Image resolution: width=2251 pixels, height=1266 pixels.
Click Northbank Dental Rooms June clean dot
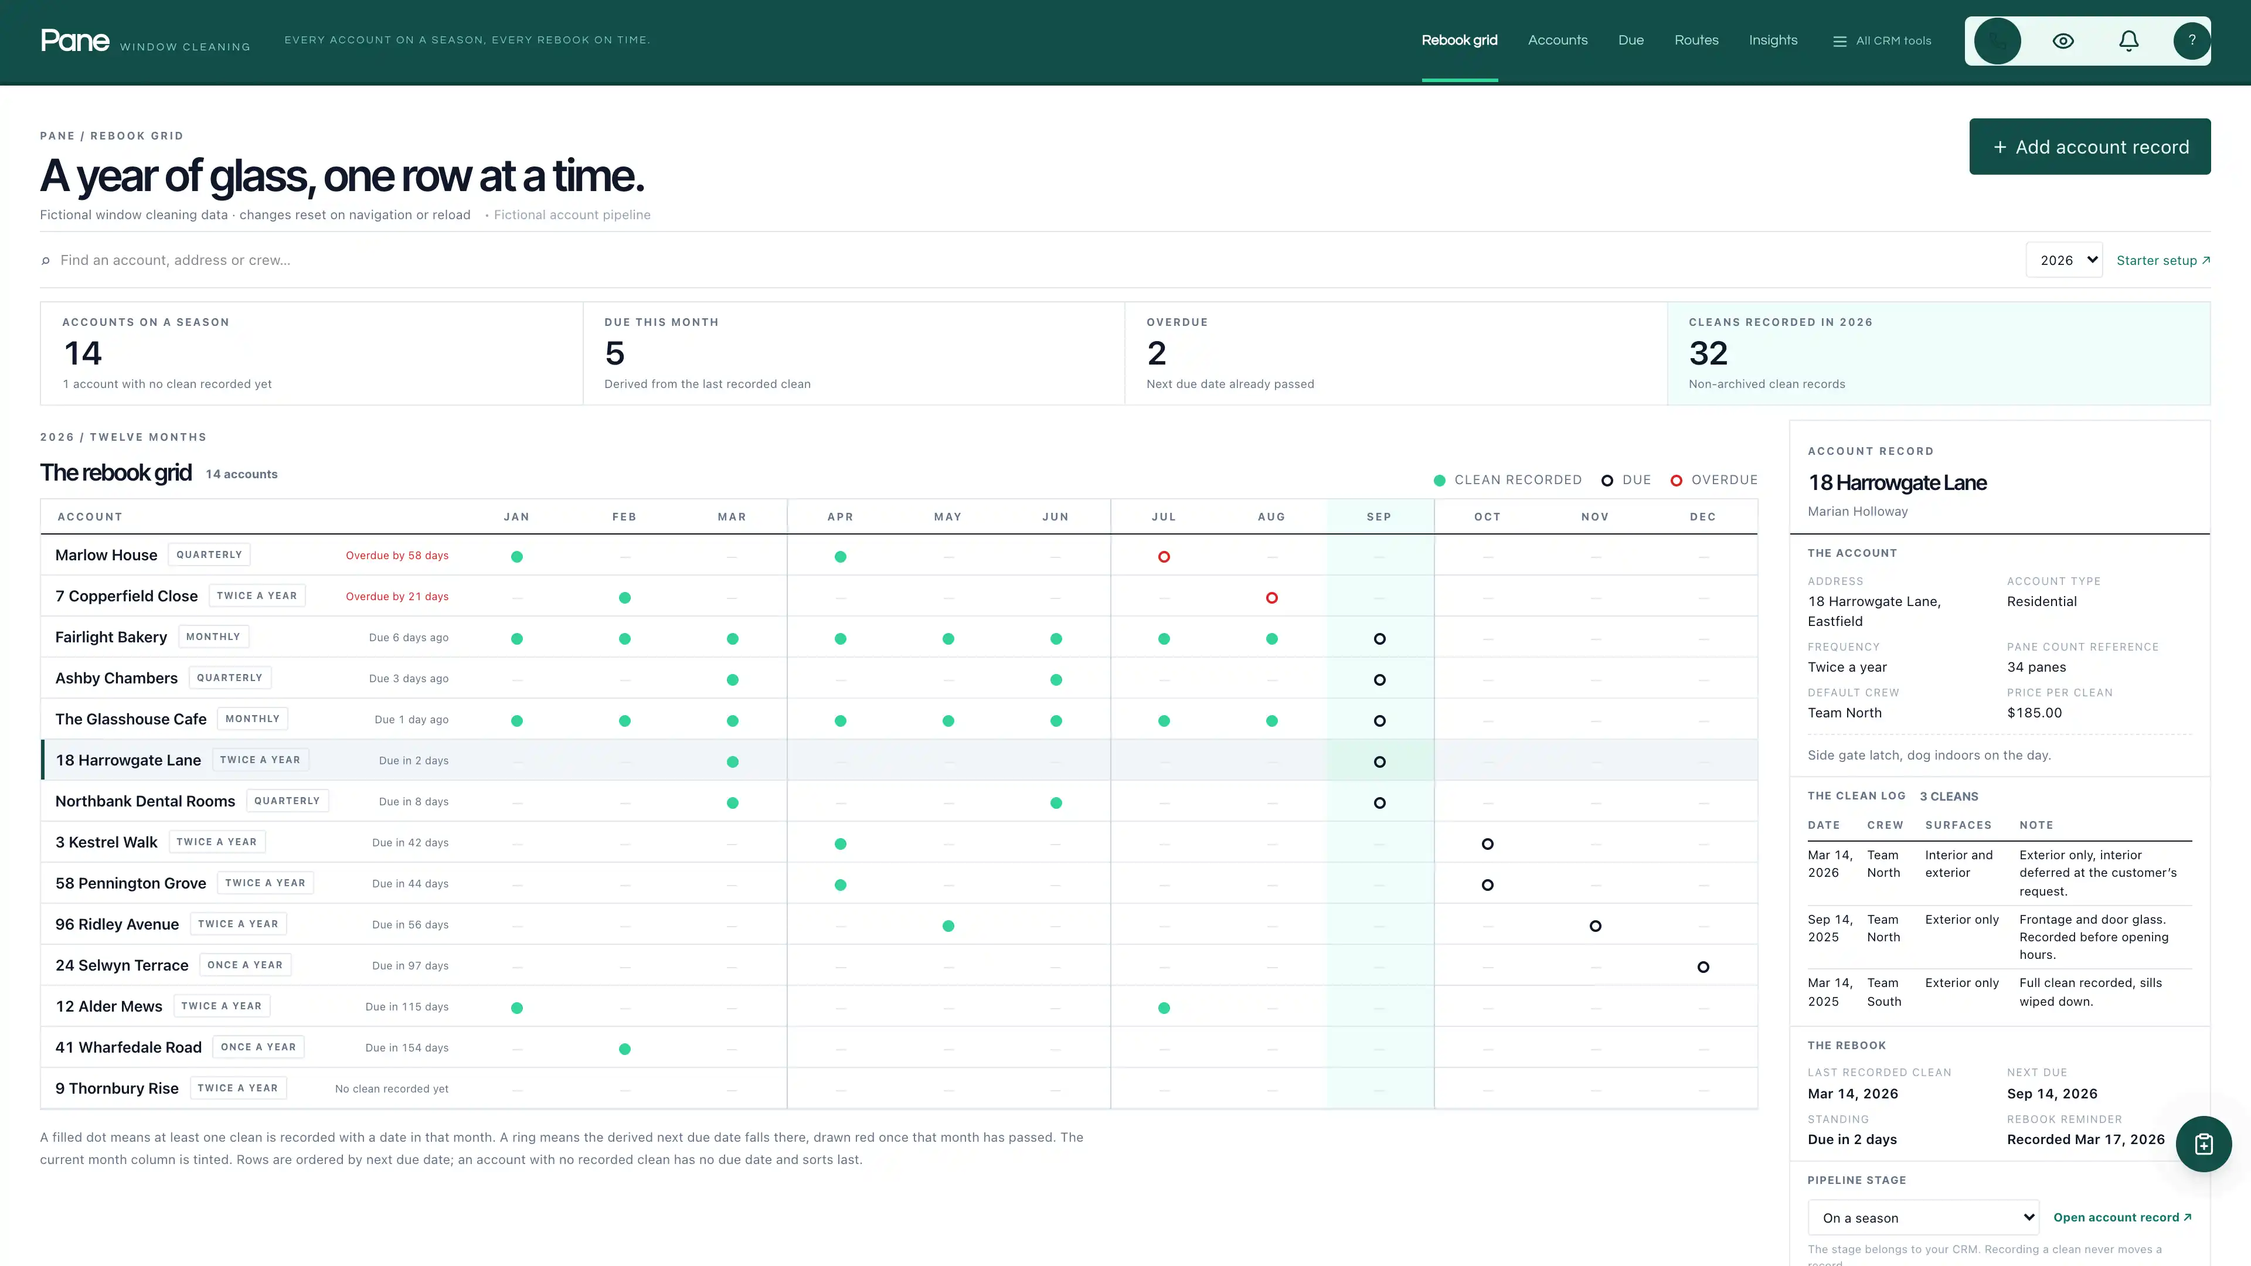pyautogui.click(x=1056, y=803)
